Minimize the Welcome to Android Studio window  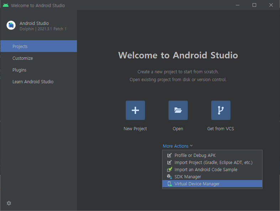point(238,5)
